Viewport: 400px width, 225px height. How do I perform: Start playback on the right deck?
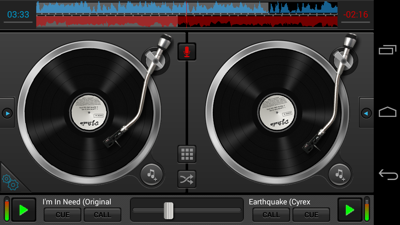[x=350, y=209]
